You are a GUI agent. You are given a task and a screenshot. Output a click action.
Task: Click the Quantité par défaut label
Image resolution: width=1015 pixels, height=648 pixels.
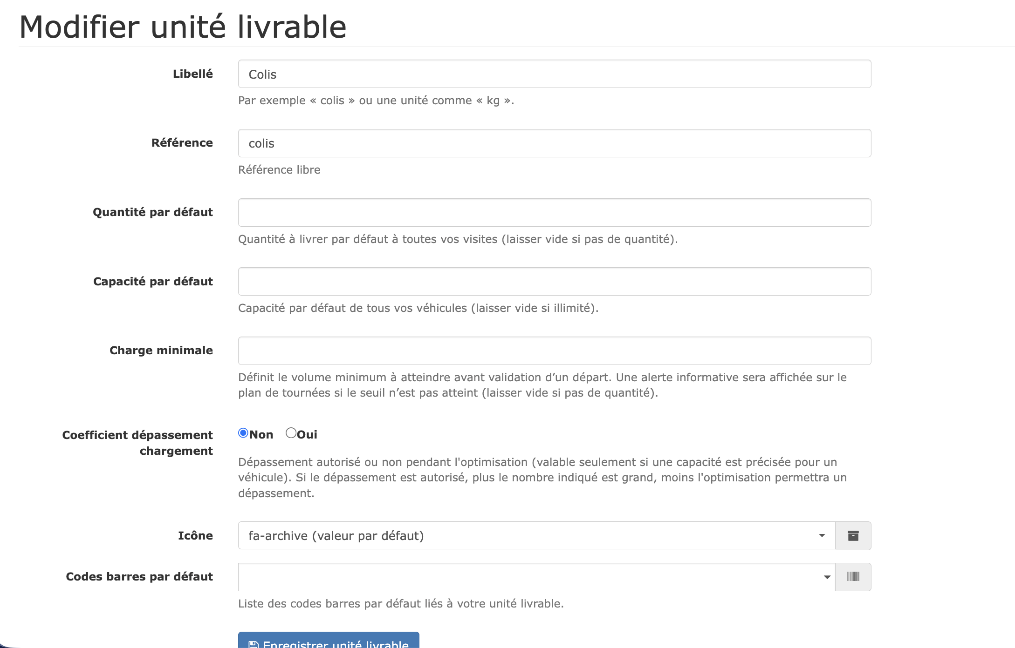(152, 212)
